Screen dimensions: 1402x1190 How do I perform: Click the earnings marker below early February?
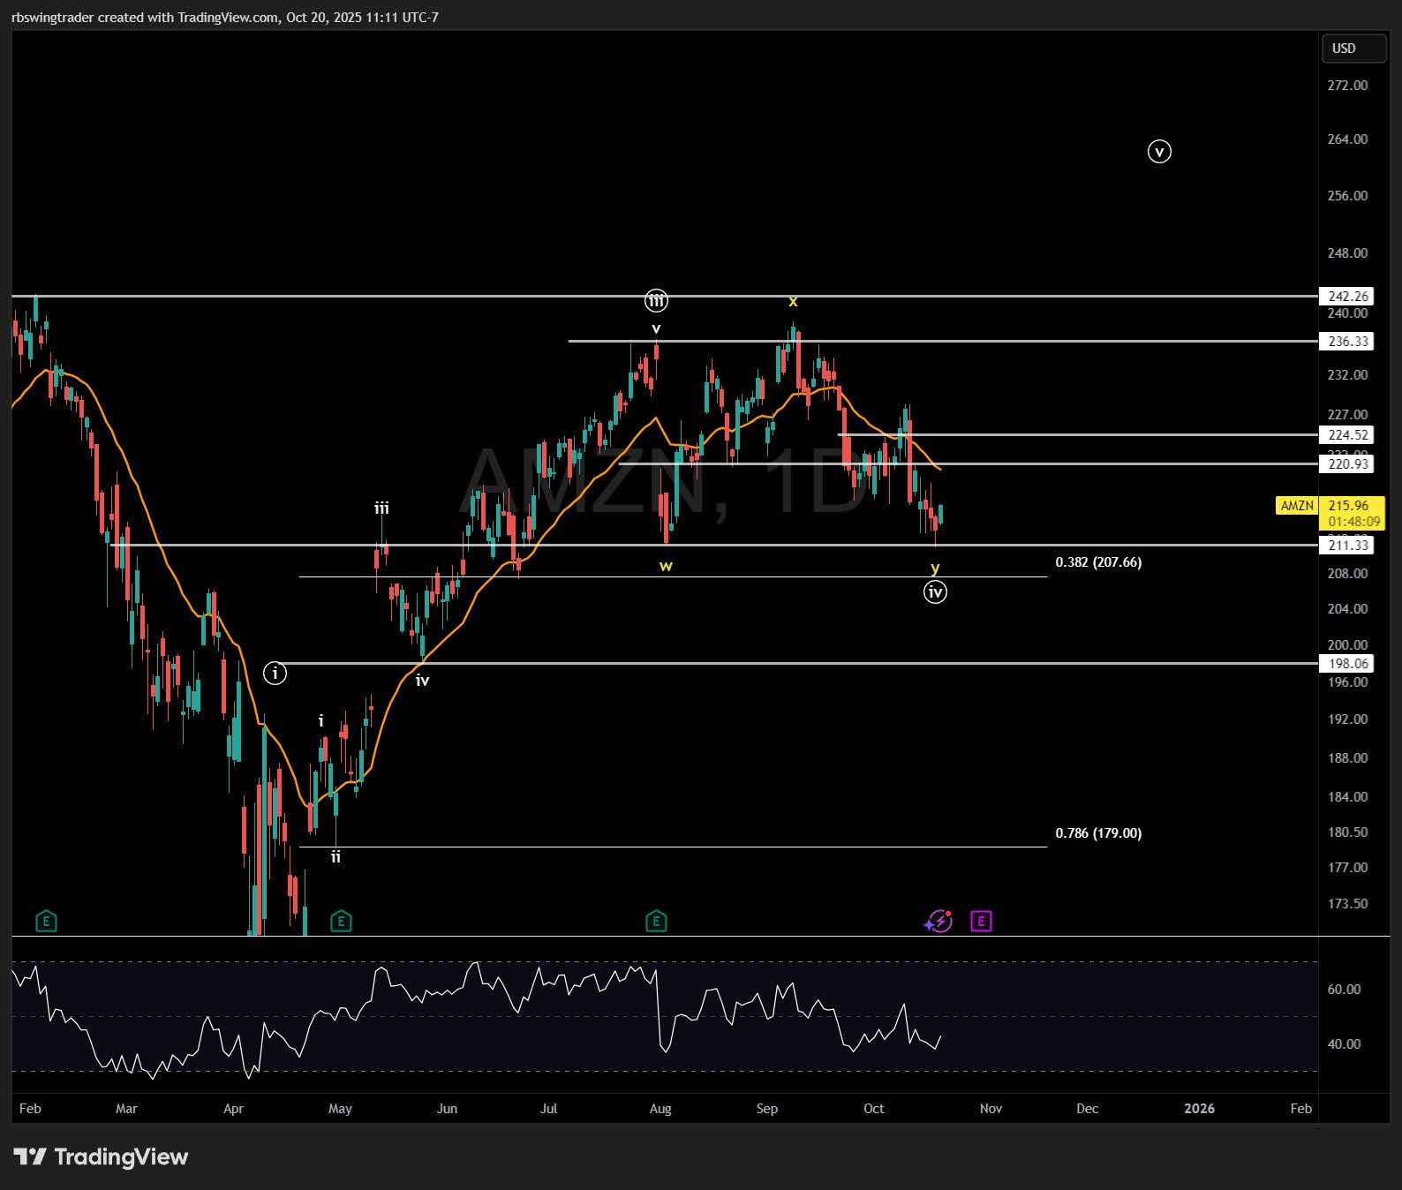pyautogui.click(x=47, y=922)
